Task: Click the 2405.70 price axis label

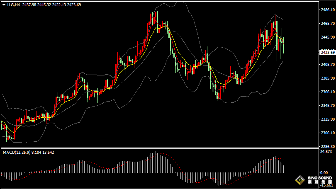Action: pos(327,65)
